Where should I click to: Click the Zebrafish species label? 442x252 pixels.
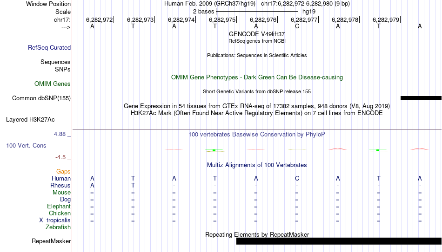(58, 227)
